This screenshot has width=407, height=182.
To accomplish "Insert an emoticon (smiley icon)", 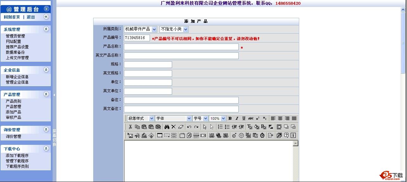I will coord(241,135).
